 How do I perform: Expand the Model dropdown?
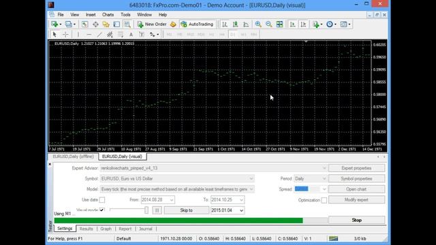click(251, 189)
